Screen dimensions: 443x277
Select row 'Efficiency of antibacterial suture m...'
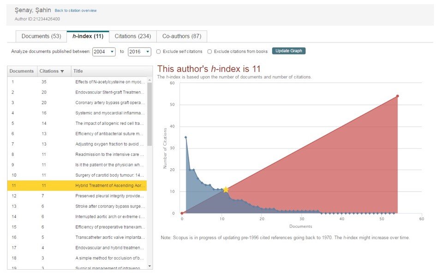[x=77, y=134]
